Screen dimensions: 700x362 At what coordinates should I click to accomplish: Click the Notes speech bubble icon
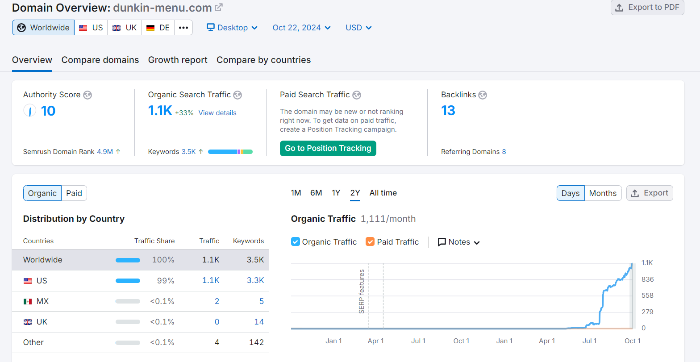[442, 242]
